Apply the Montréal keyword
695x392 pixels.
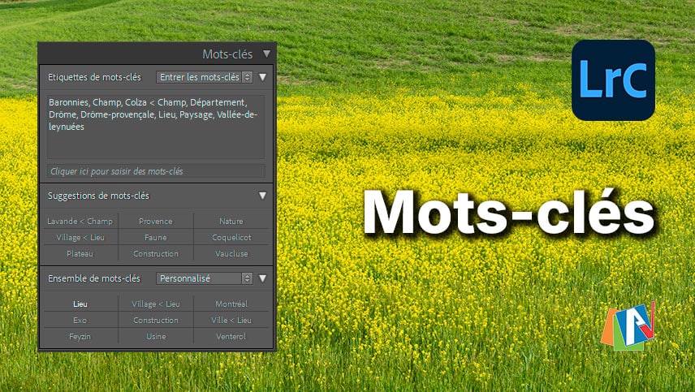coord(231,304)
